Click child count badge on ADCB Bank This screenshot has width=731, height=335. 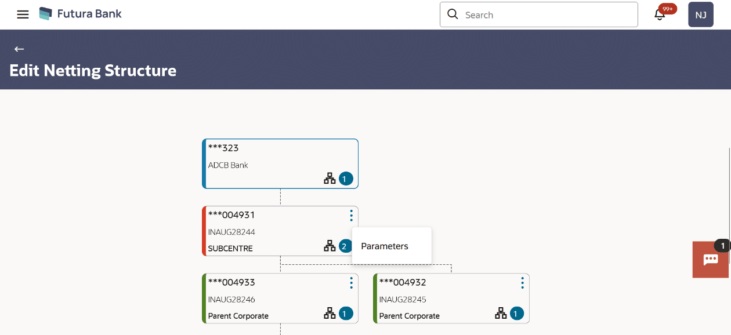(346, 179)
